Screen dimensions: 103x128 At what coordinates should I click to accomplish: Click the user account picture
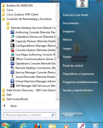82,4
